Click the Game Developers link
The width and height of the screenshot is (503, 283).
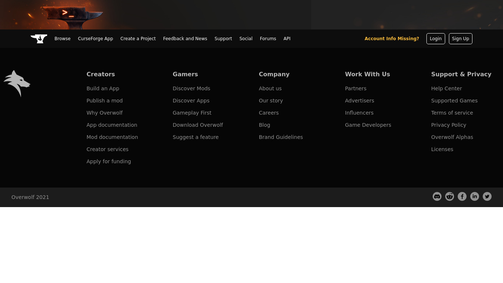[368, 125]
